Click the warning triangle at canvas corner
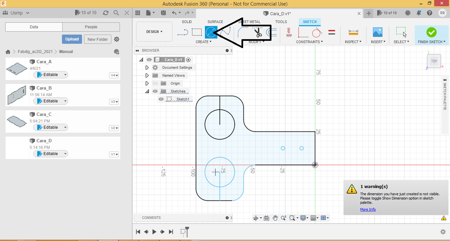This screenshot has width=450, height=241. point(444,218)
